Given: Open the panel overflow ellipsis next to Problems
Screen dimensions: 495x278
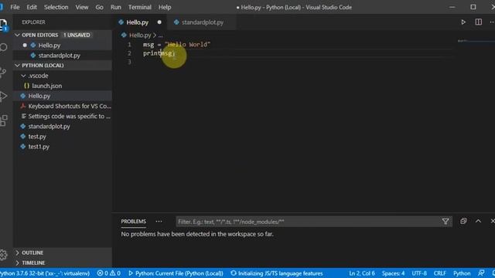Looking at the screenshot, I should click(x=159, y=222).
